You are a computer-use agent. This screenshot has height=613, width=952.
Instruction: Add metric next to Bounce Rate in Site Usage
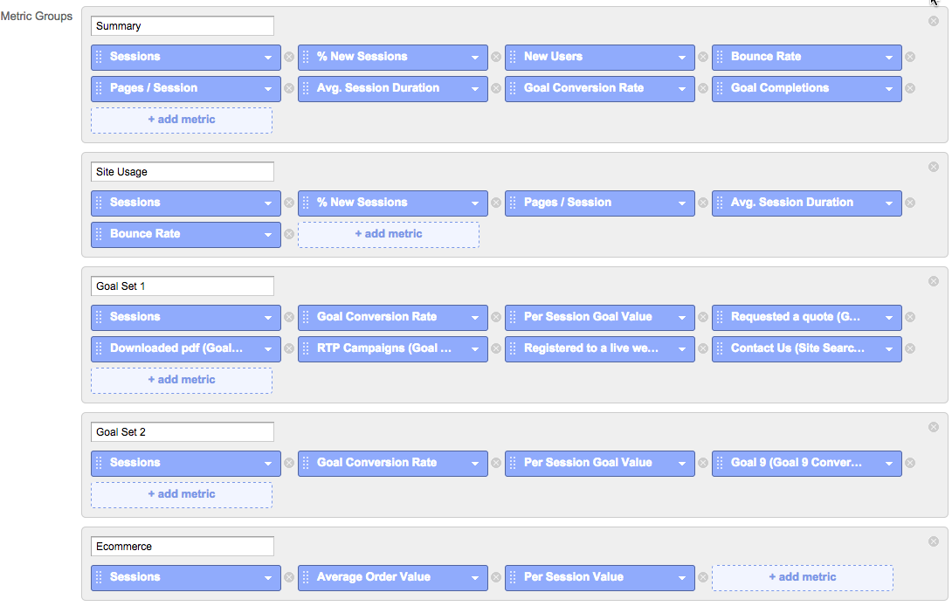pos(389,234)
